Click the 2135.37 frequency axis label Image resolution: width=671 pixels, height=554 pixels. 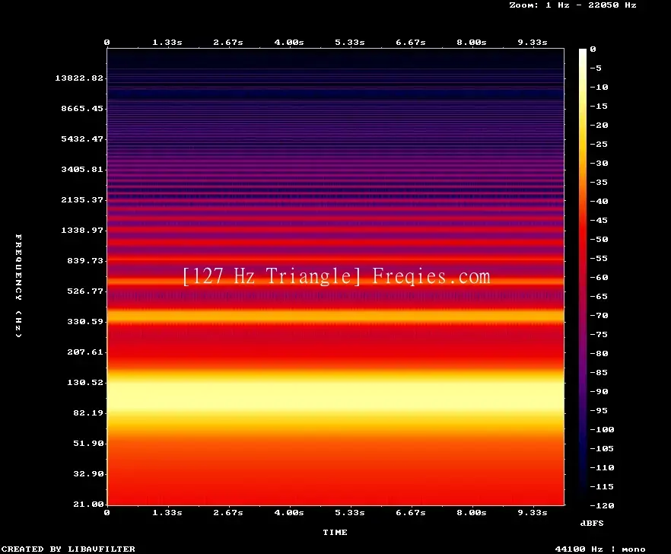click(82, 199)
